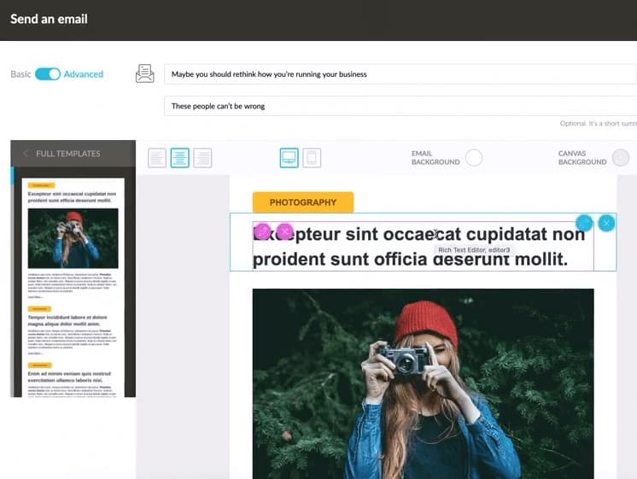Viewport: 637px width, 479px height.
Task: Edit the subject line field
Action: 400,74
